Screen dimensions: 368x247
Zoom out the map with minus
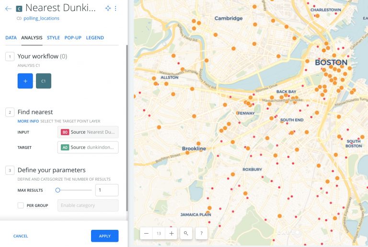[146, 233]
